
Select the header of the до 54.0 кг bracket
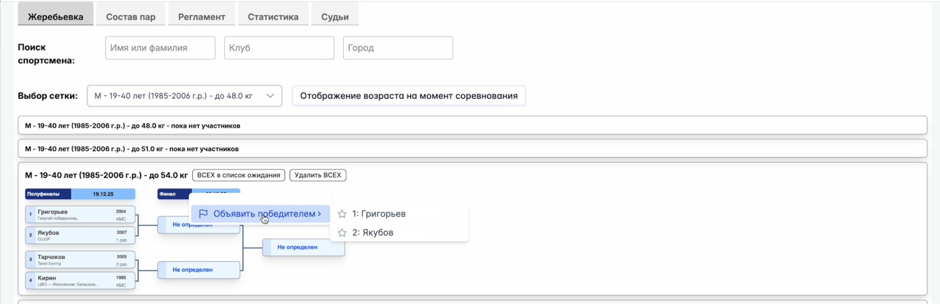point(106,175)
